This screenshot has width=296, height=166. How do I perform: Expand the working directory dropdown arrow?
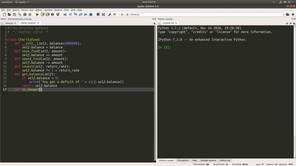click(x=284, y=14)
